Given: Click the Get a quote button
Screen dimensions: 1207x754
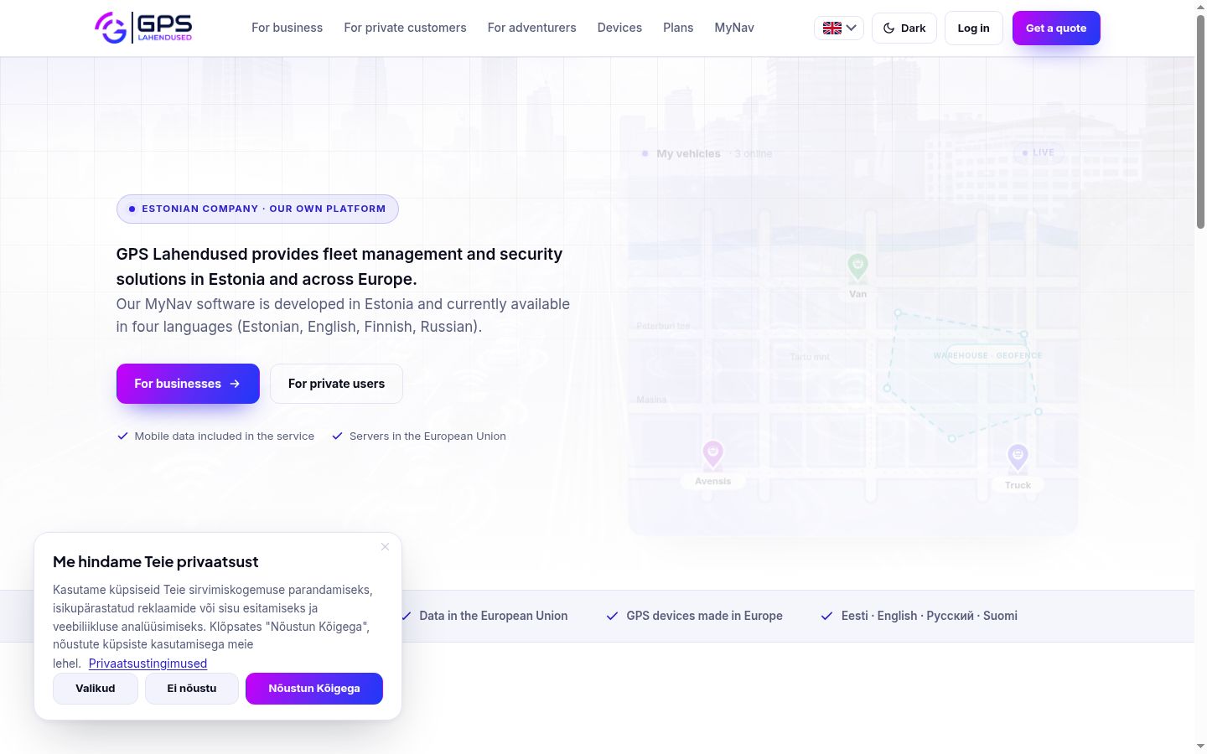Looking at the screenshot, I should pos(1056,28).
